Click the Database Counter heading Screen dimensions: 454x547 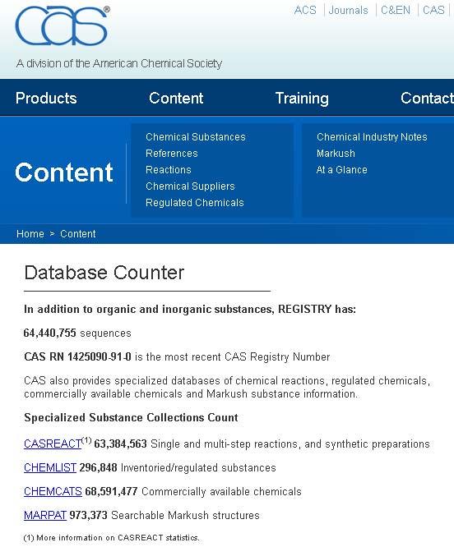(x=104, y=273)
